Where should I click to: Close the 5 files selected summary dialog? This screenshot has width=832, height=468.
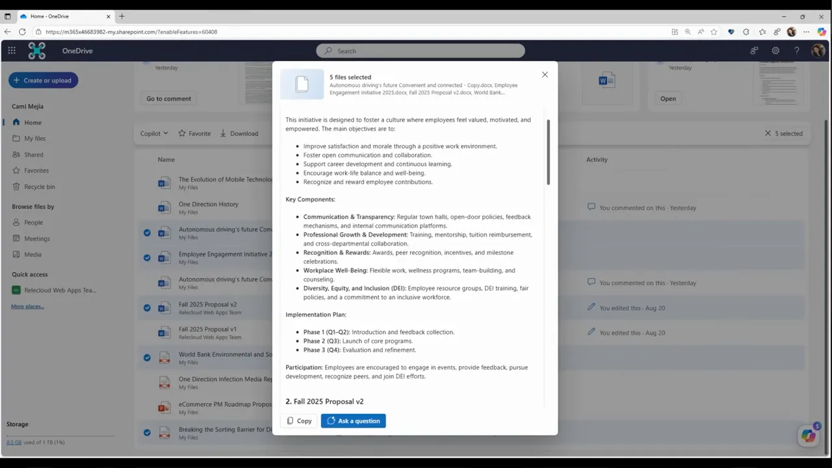[x=545, y=75]
